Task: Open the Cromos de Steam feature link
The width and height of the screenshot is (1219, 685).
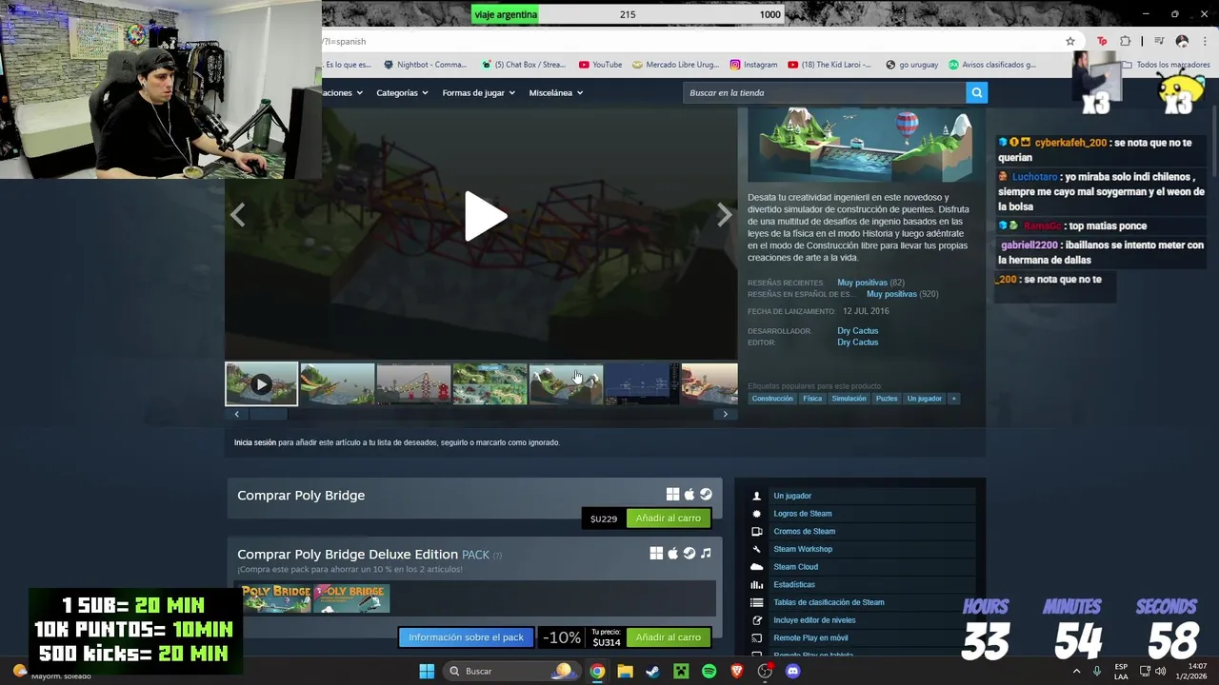Action: click(x=805, y=532)
